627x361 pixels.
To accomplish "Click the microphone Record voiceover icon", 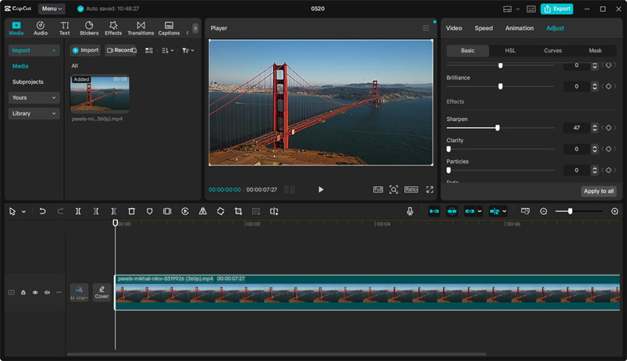I will point(410,211).
